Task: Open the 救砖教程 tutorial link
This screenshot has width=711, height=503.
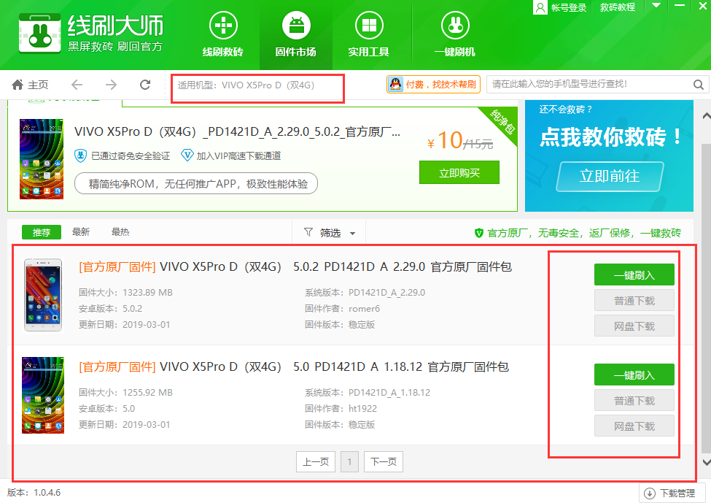Action: click(x=617, y=7)
